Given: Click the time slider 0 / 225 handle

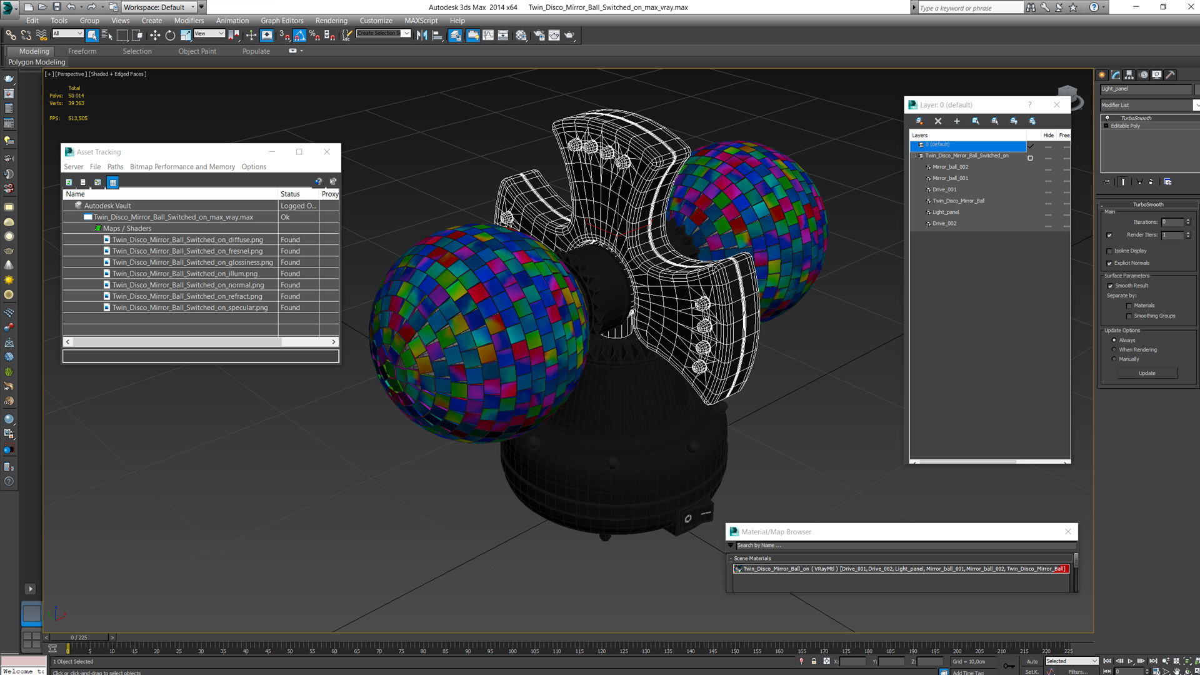Looking at the screenshot, I should (79, 637).
